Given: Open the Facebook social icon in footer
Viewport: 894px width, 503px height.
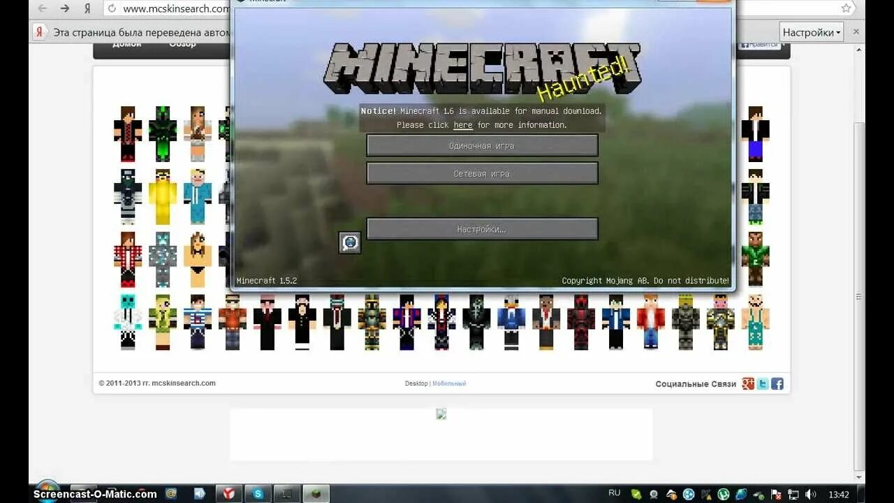Looking at the screenshot, I should [777, 384].
